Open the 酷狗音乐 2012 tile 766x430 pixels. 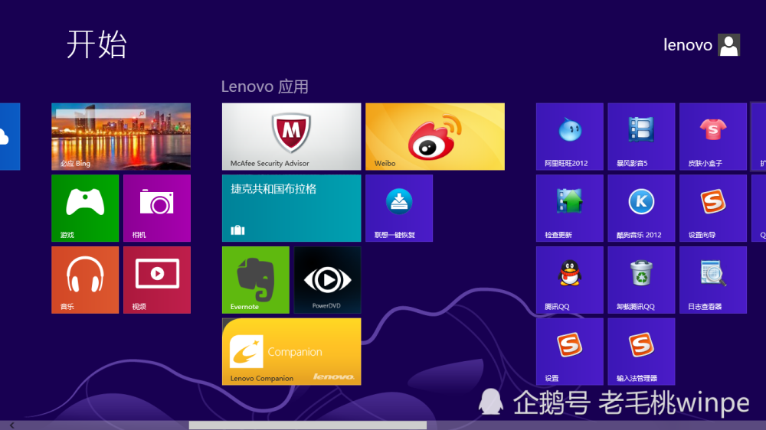[641, 208]
